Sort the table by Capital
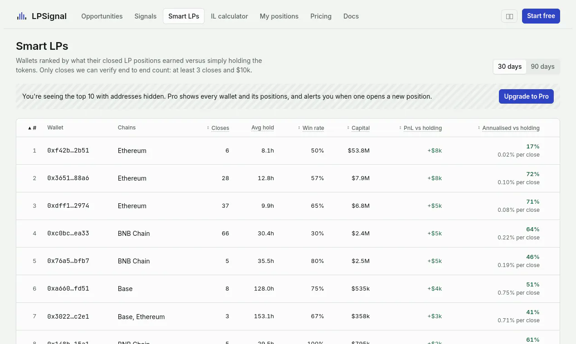Viewport: 576px width, 344px height. (359, 128)
